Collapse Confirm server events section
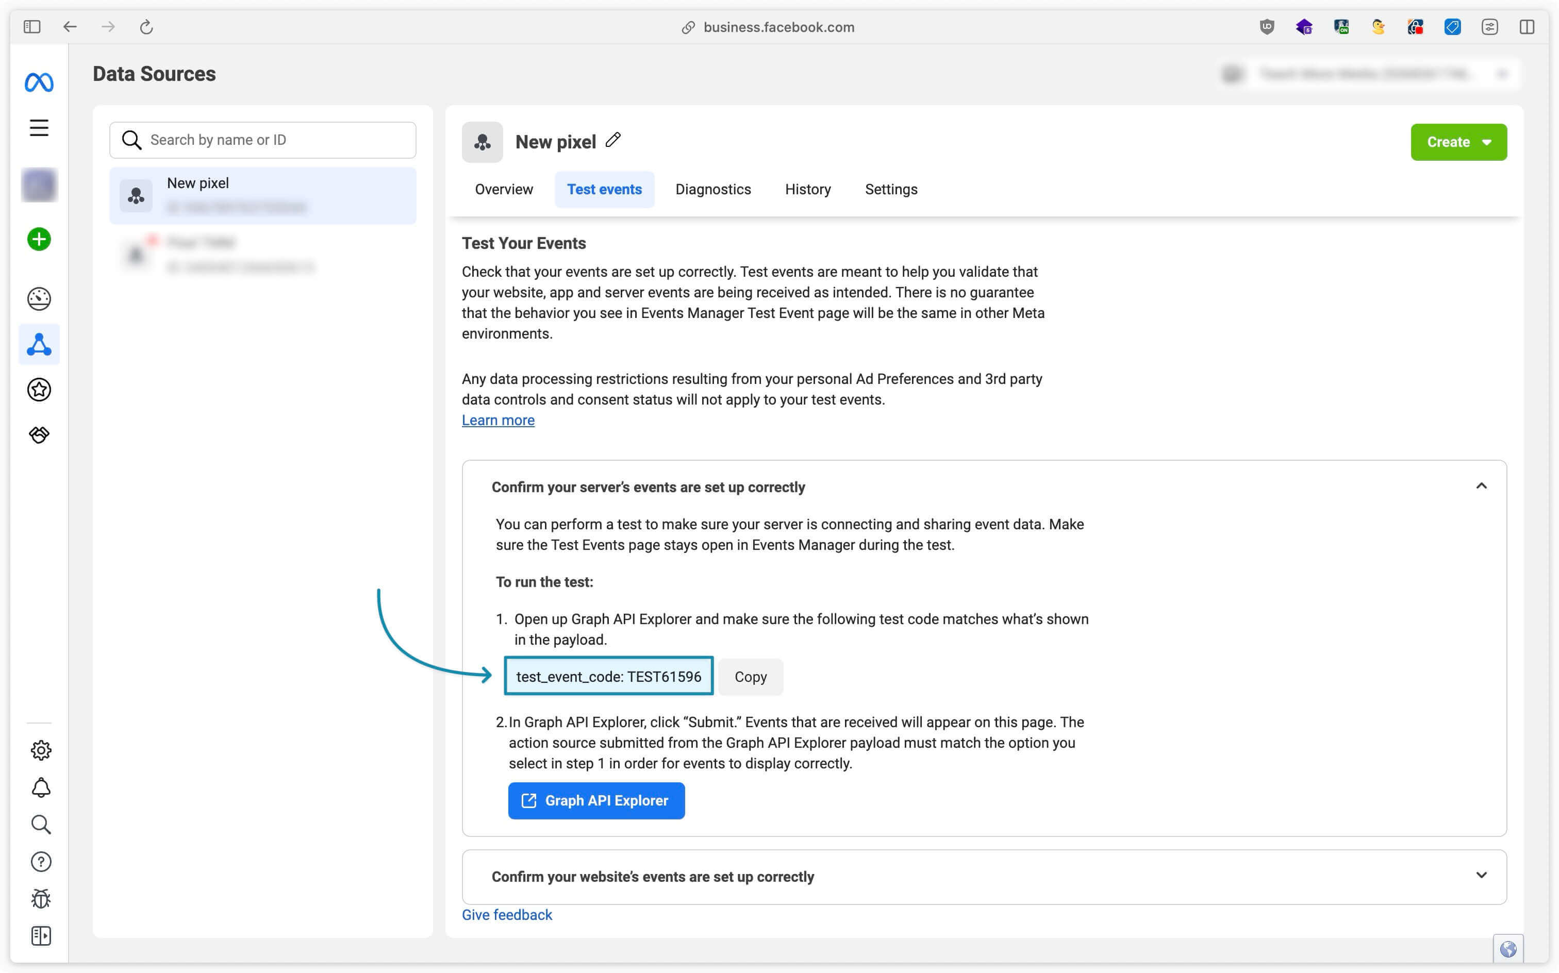1559x973 pixels. [x=1482, y=485]
